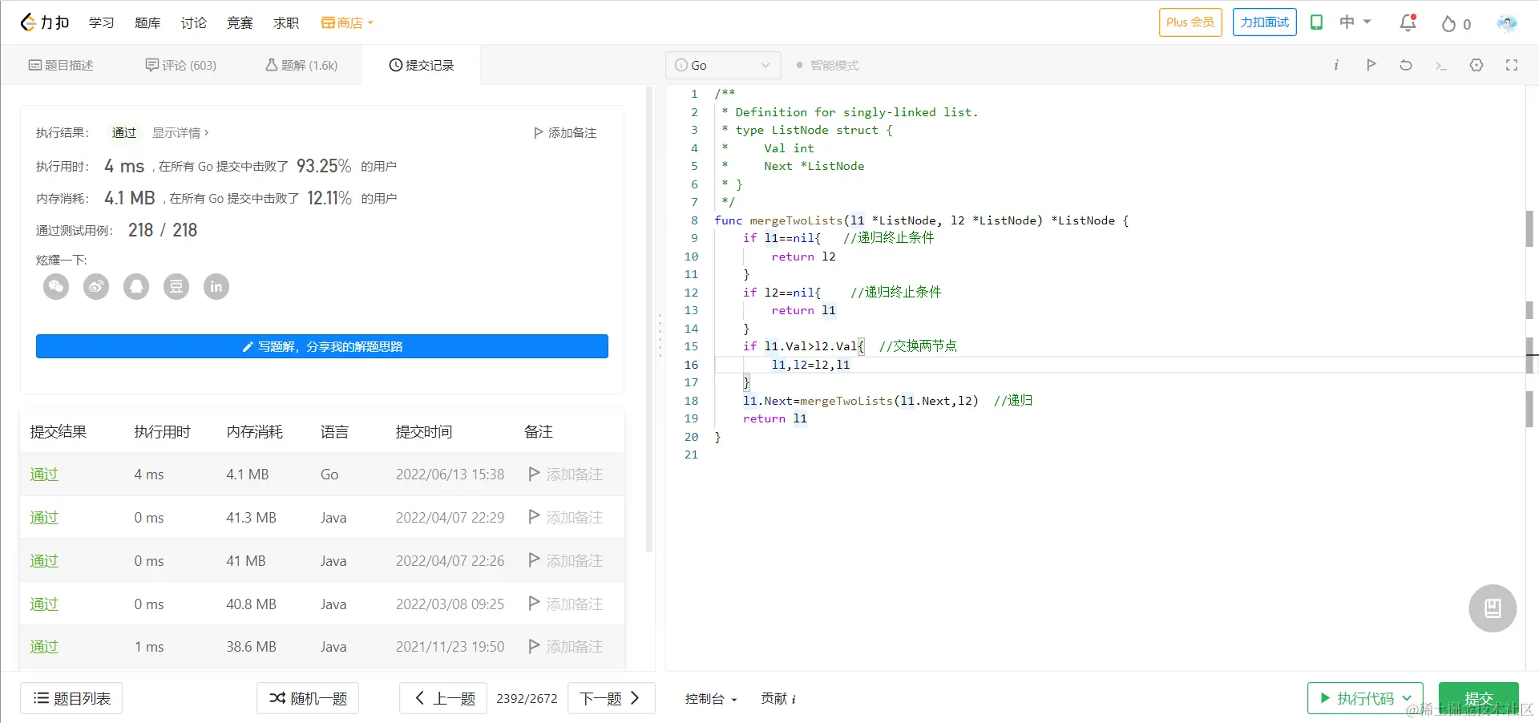
Task: Submit the solution with 提交
Action: (x=1479, y=699)
